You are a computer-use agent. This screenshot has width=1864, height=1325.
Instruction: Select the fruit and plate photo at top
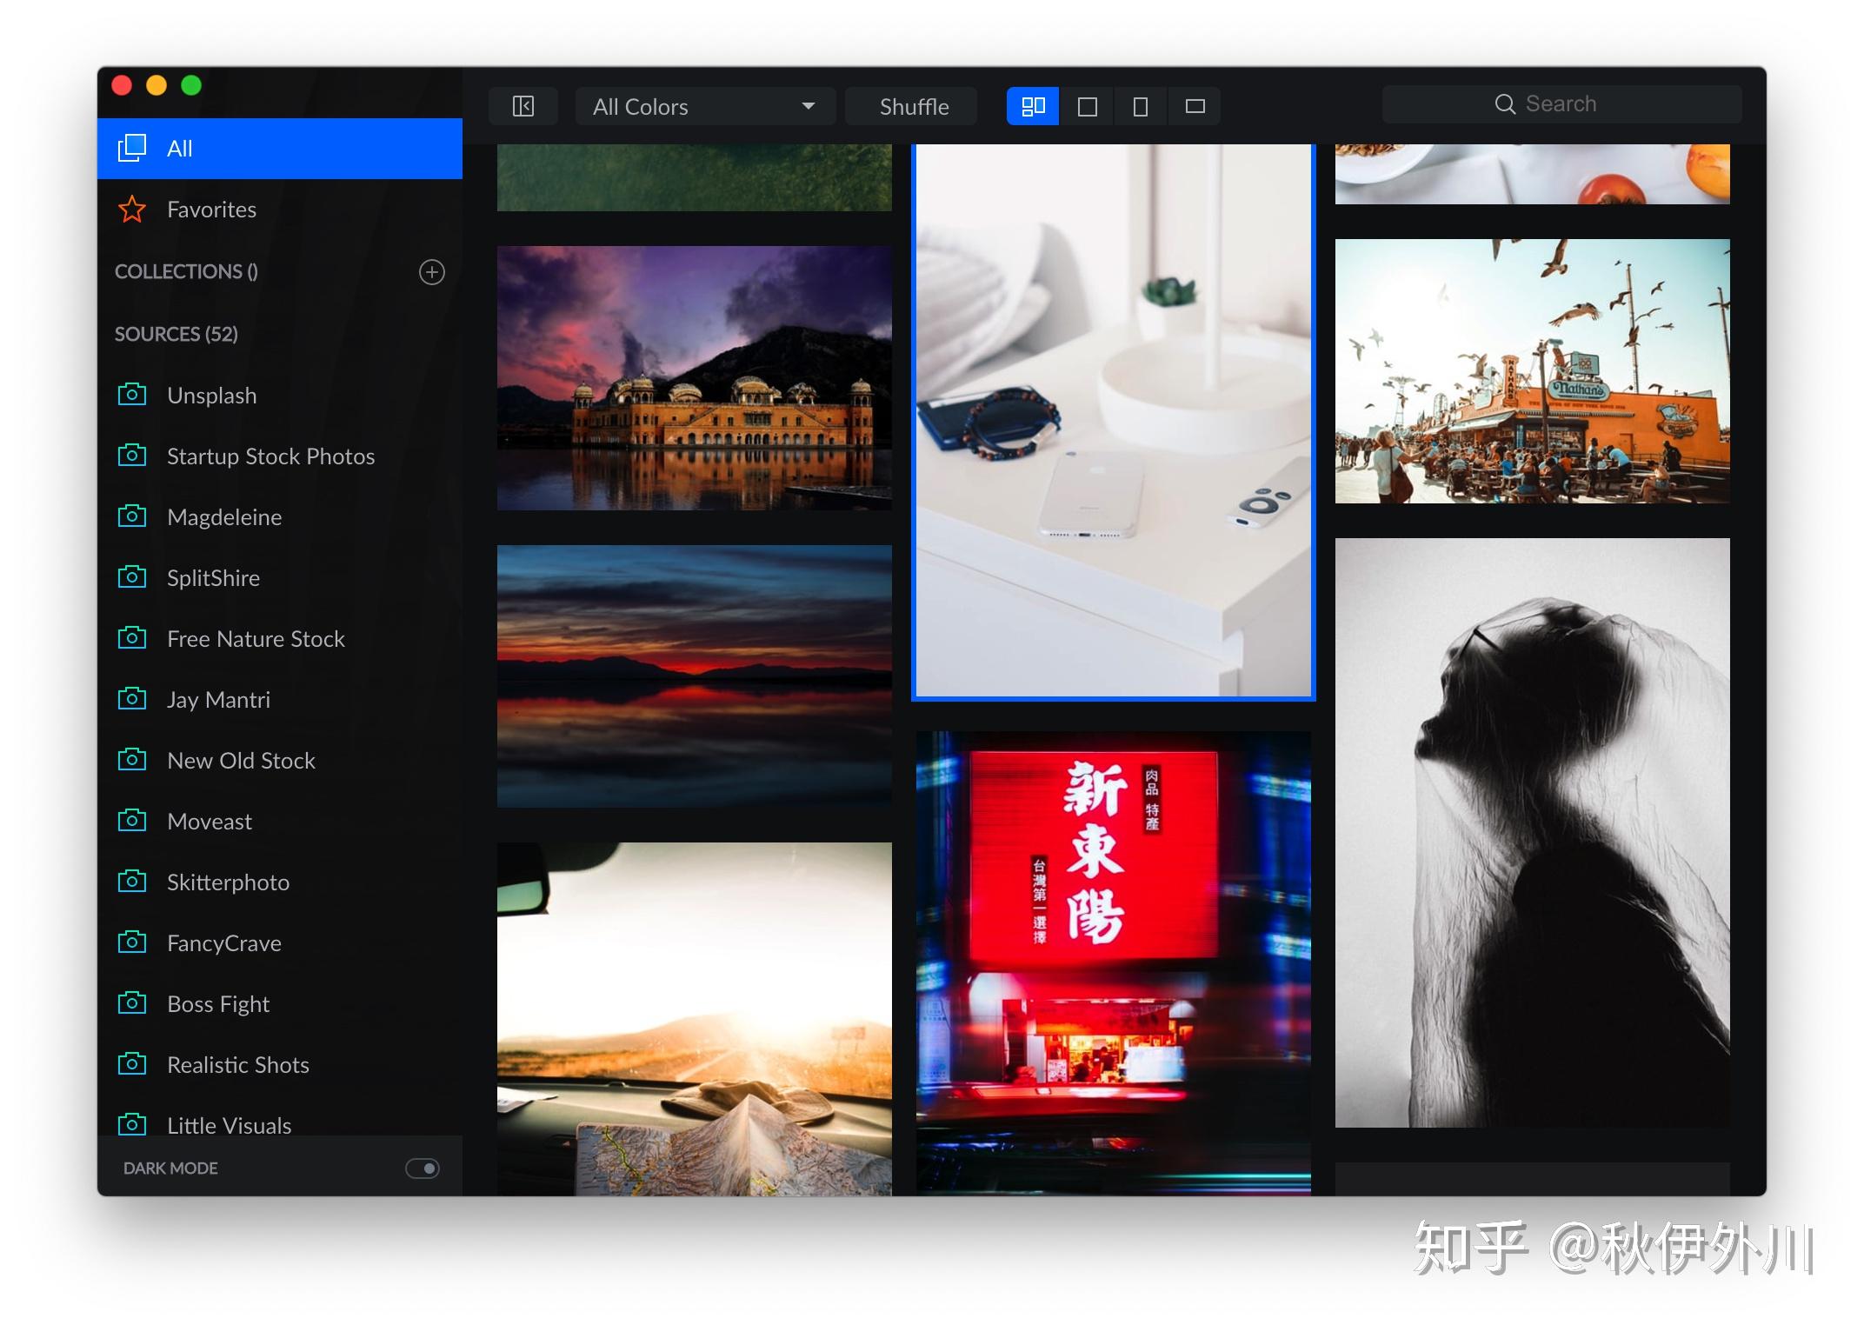pos(1532,174)
